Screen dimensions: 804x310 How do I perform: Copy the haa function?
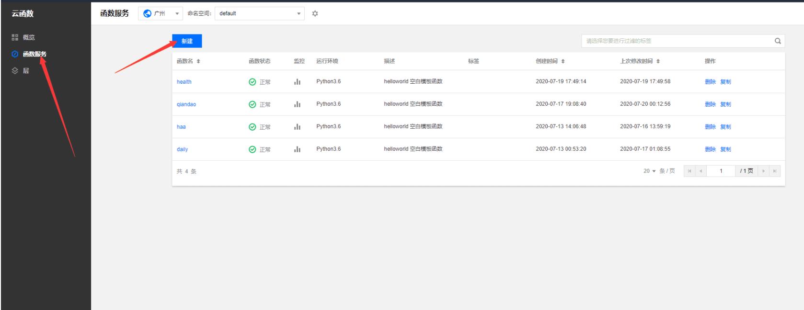pyautogui.click(x=725, y=127)
